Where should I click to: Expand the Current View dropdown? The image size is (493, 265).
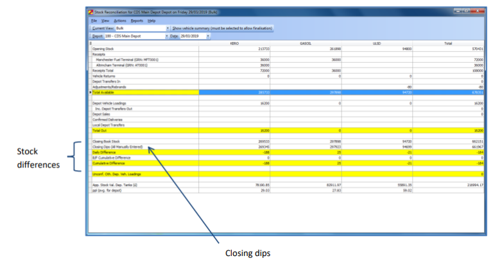[x=168, y=28]
